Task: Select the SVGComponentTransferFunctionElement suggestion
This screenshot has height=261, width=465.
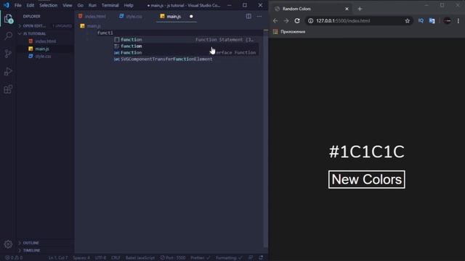Action: [186, 59]
